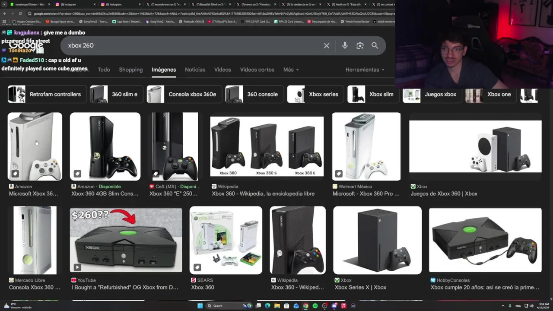Image resolution: width=553 pixels, height=311 pixels.
Task: Open Microsoft Store from the taskbar
Action: (286, 306)
